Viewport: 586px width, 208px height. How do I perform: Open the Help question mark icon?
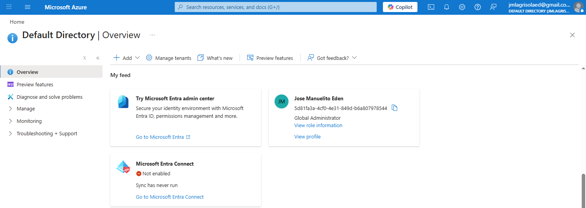point(478,7)
